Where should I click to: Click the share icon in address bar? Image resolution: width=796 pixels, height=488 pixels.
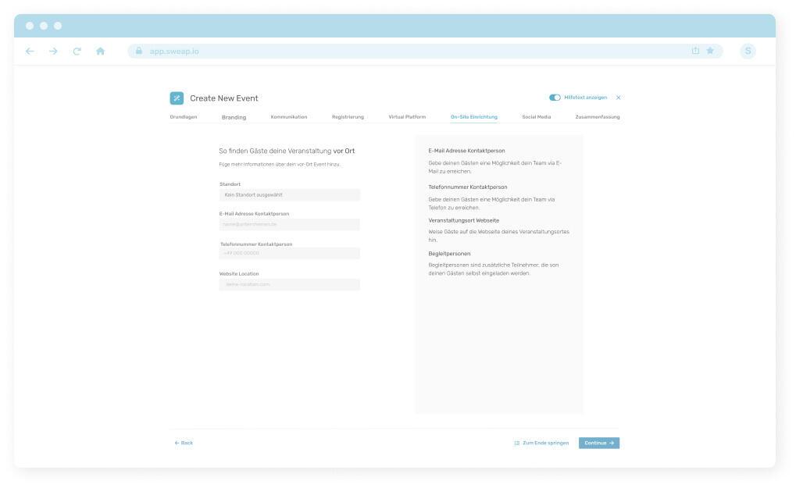click(695, 52)
